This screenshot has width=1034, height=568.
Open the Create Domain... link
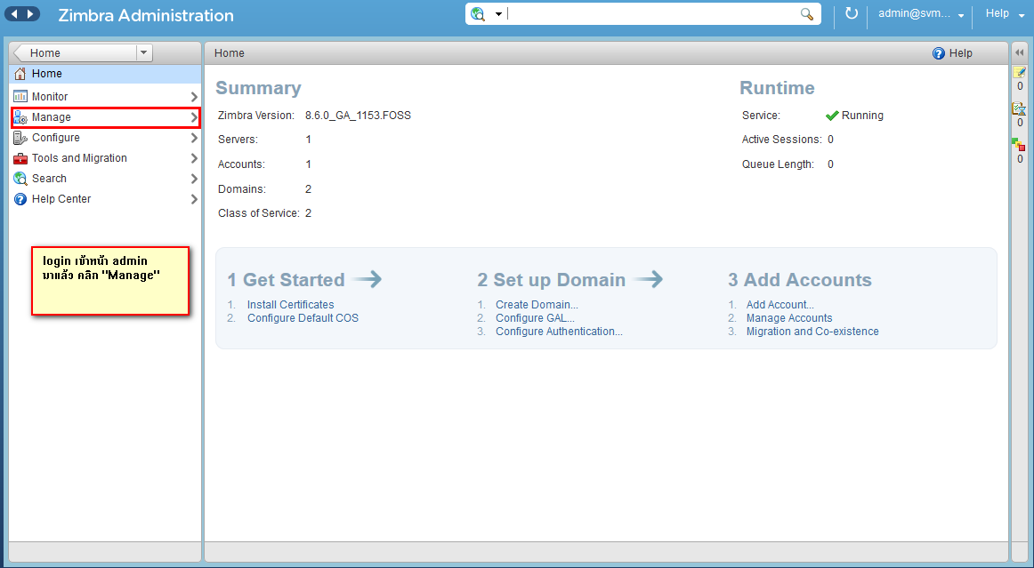(537, 304)
